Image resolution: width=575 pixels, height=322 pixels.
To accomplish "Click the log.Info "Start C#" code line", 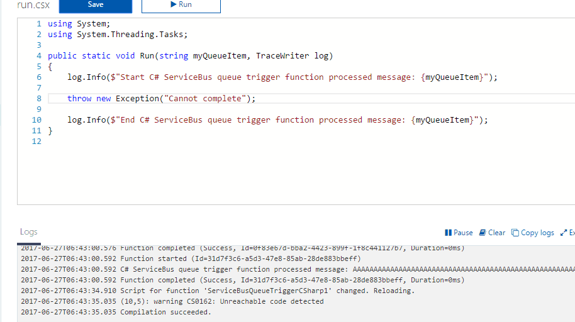I will coord(282,77).
